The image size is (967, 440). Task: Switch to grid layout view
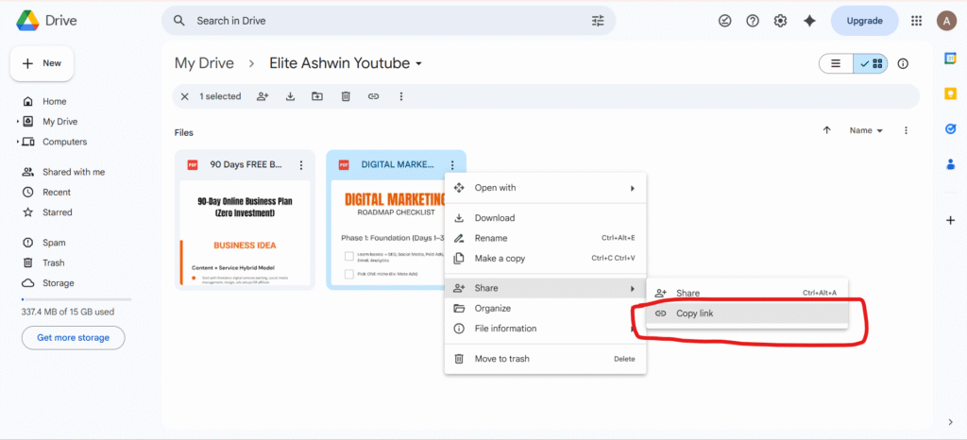click(870, 63)
